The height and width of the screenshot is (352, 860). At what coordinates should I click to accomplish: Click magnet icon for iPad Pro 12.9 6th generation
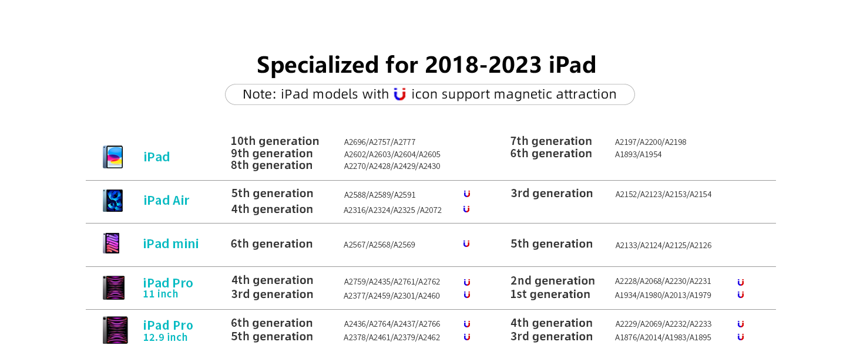(x=466, y=324)
